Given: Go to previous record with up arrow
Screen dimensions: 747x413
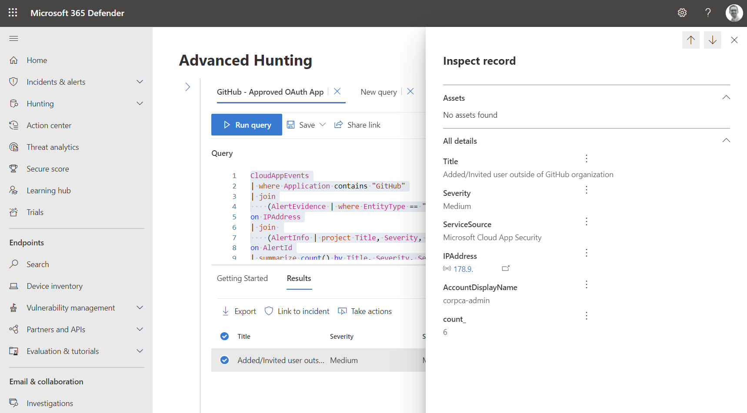Looking at the screenshot, I should [x=691, y=40].
